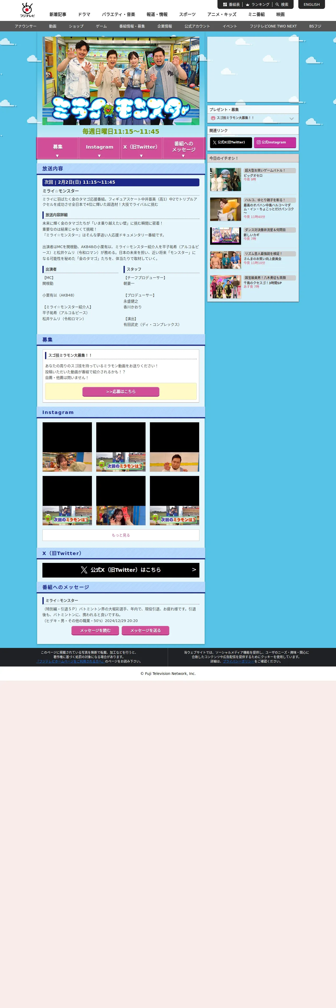The image size is (336, 1008).
Task: Jump to 募集 section tab
Action: pyautogui.click(x=58, y=148)
